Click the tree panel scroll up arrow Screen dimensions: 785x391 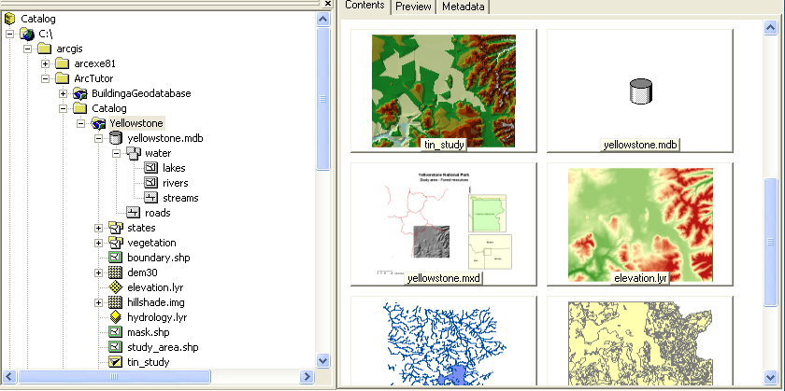pos(323,20)
